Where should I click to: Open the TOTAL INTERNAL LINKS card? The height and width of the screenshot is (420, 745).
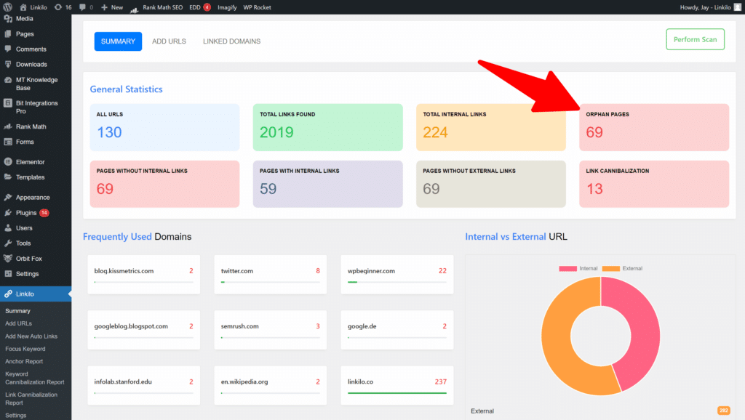pyautogui.click(x=491, y=127)
